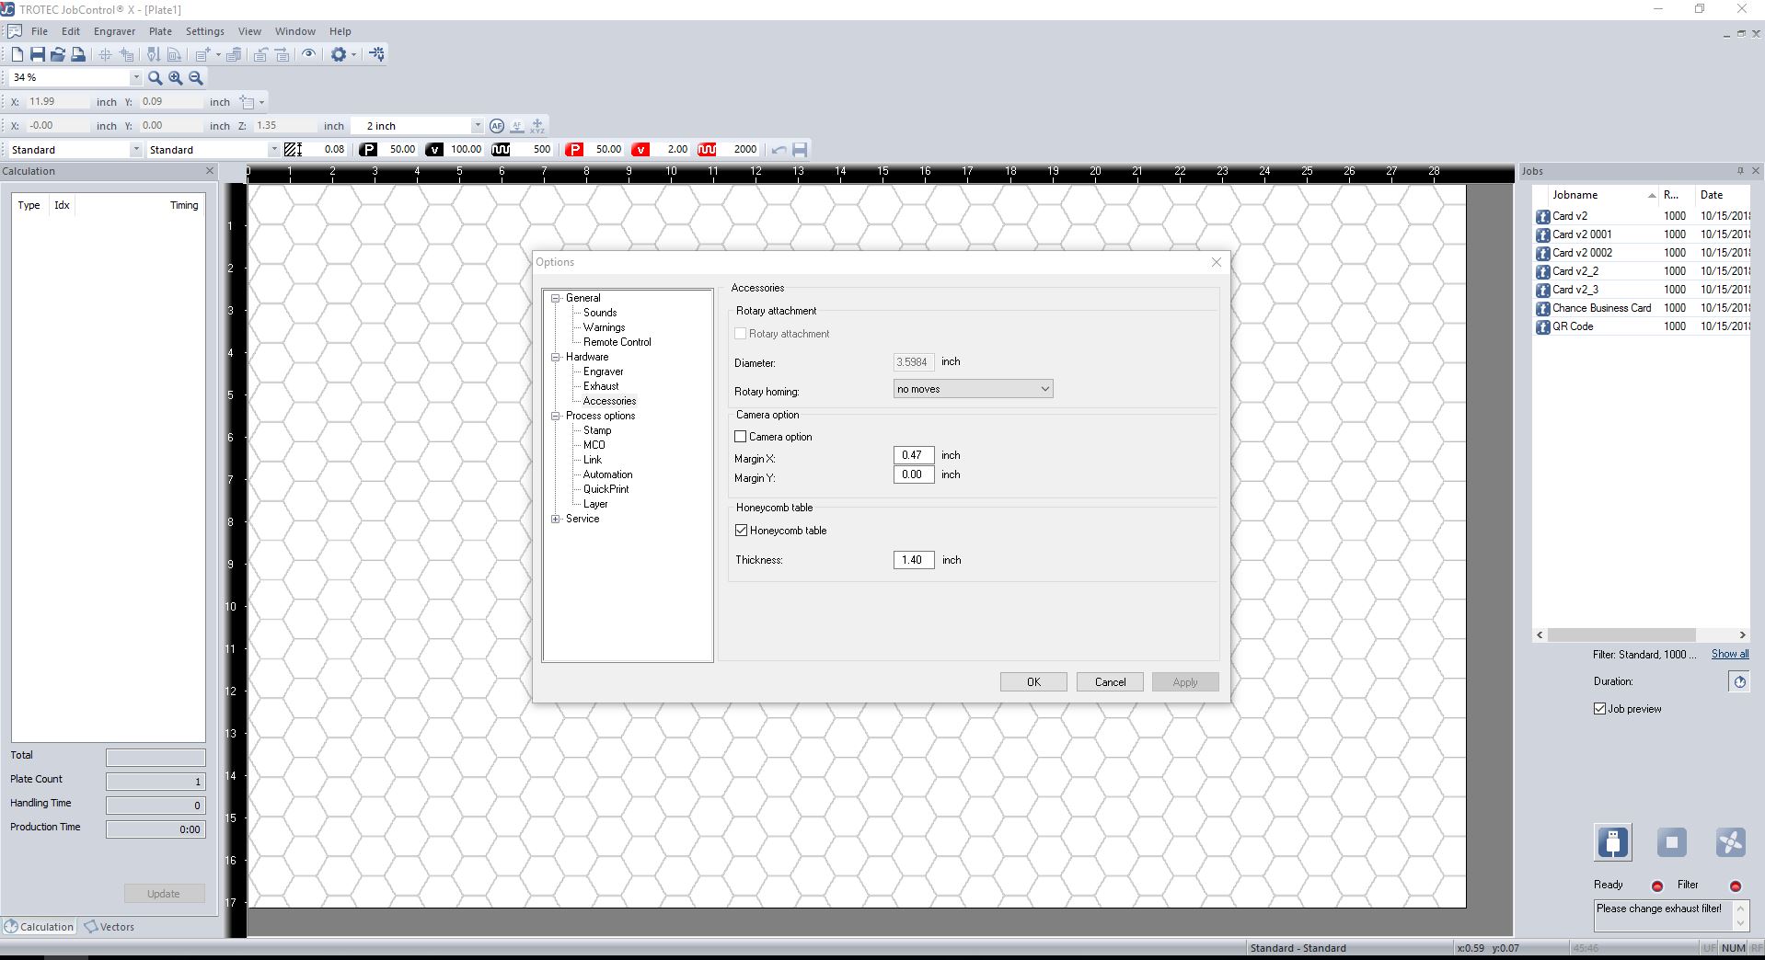Click the USB connect button
1765x960 pixels.
coord(1613,842)
